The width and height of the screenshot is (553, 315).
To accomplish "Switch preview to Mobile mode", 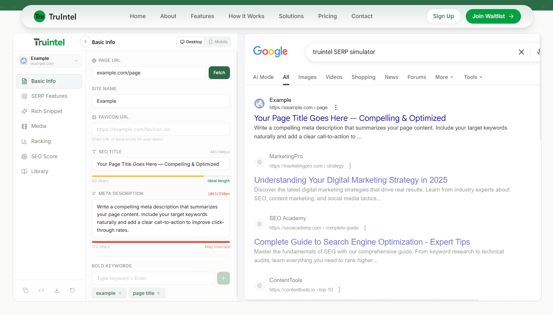I will pyautogui.click(x=218, y=42).
